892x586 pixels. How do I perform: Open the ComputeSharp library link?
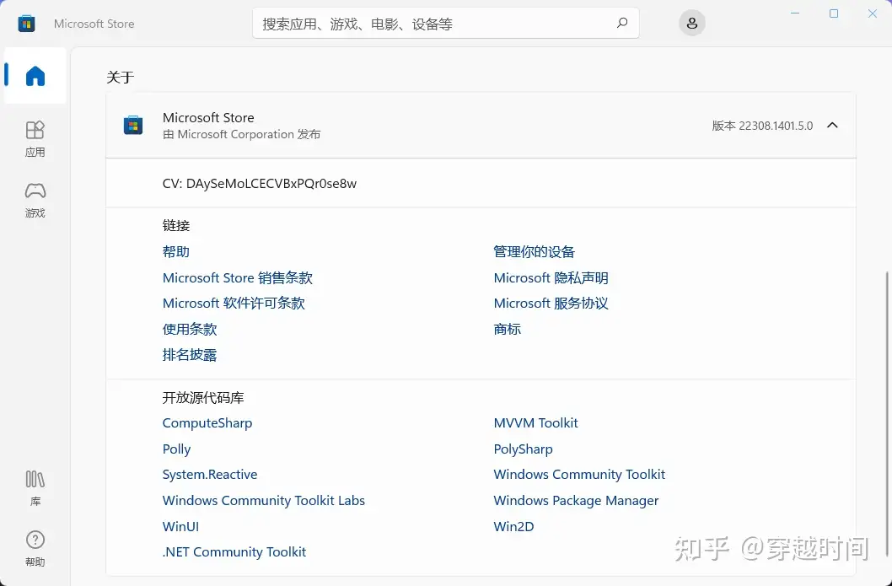[x=207, y=423]
